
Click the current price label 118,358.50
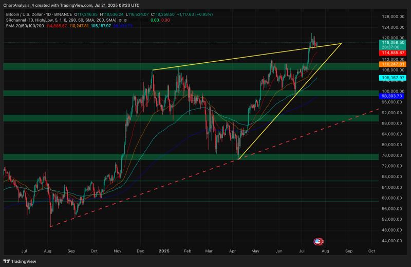point(393,43)
